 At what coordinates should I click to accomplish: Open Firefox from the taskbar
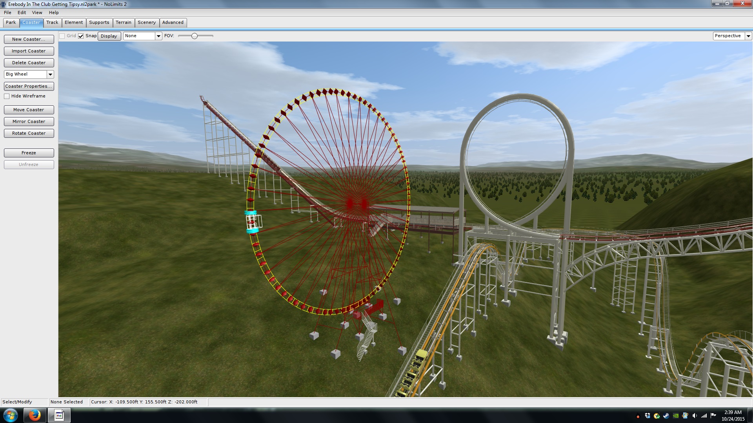tap(35, 415)
